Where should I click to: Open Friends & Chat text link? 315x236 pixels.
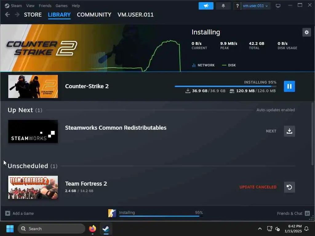[x=289, y=213]
